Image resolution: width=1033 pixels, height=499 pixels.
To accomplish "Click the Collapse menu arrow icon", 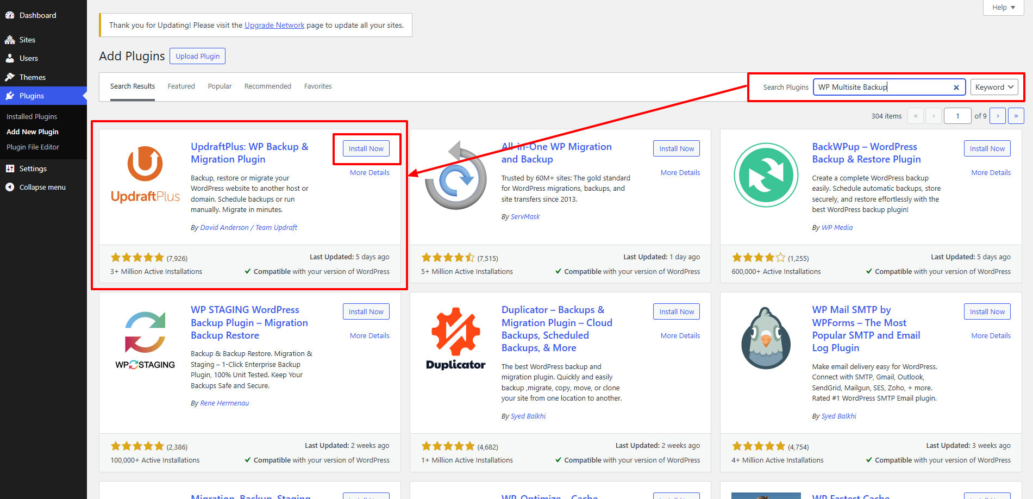I will click(x=10, y=187).
